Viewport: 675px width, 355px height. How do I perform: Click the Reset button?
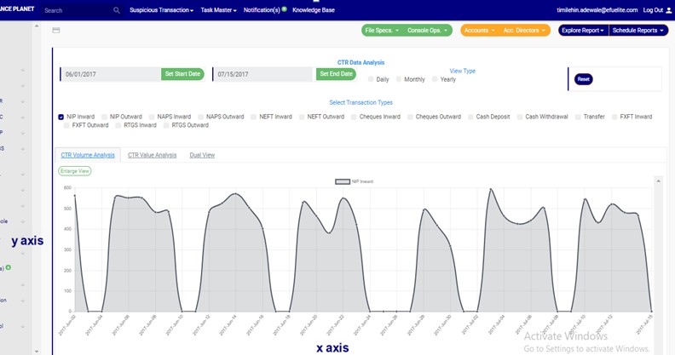click(583, 79)
